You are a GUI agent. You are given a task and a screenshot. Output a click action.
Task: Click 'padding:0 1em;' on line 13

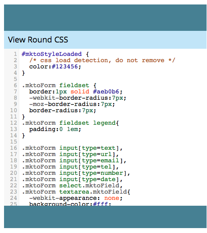[x=55, y=129]
